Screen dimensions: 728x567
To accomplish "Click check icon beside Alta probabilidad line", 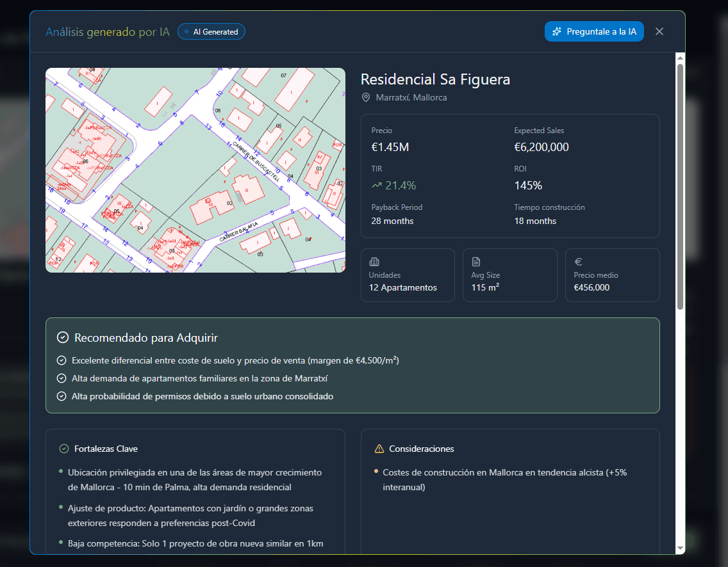I will pyautogui.click(x=62, y=396).
